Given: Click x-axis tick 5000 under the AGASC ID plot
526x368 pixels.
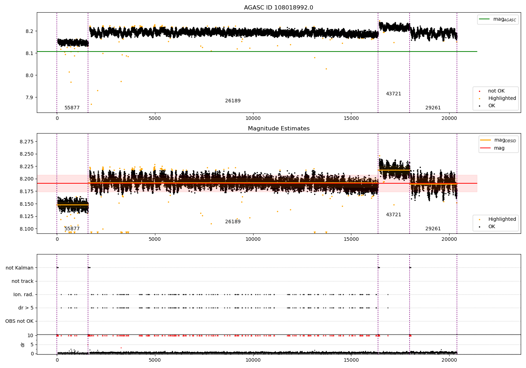Looking at the screenshot, I should pos(155,118).
